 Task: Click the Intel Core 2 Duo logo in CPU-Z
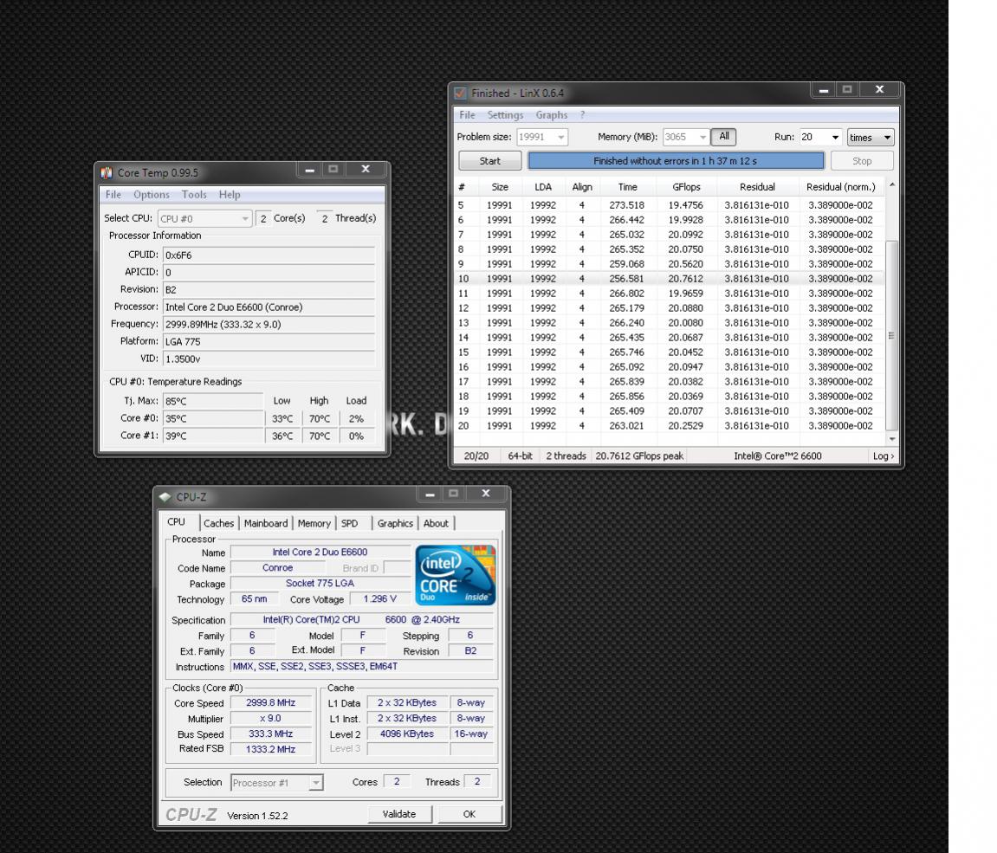coord(456,575)
